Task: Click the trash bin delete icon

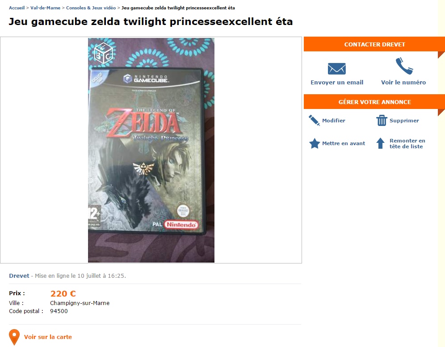Action: [x=382, y=121]
